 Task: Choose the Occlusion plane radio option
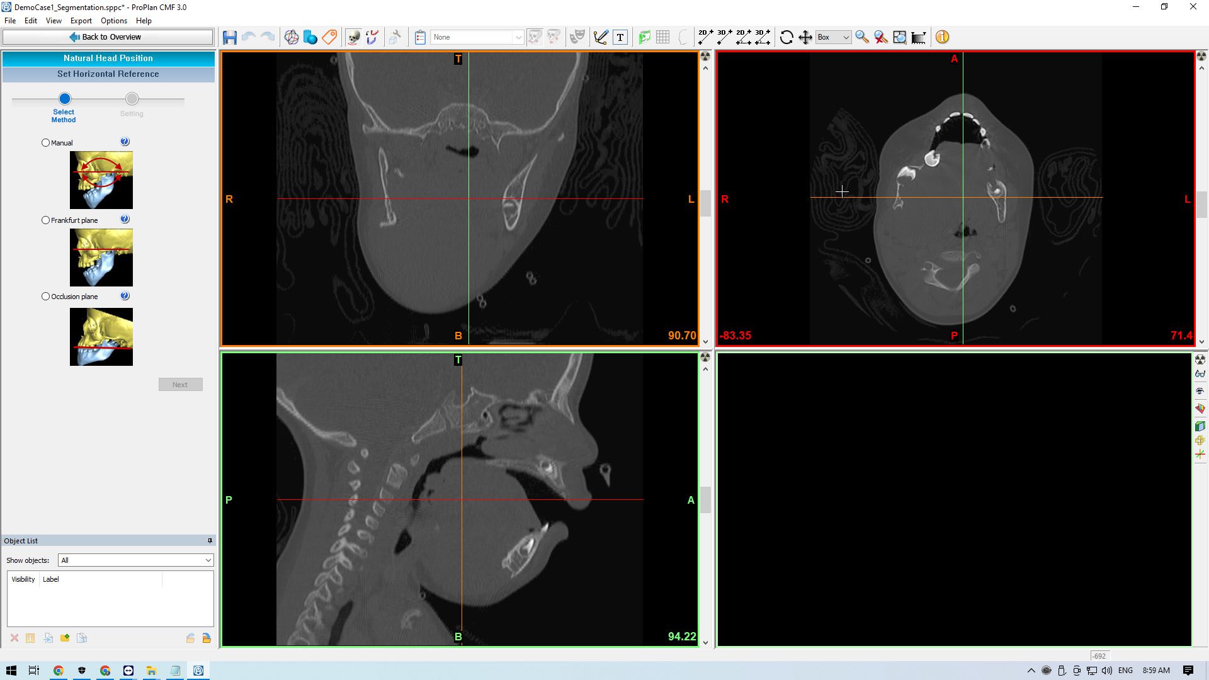(45, 297)
